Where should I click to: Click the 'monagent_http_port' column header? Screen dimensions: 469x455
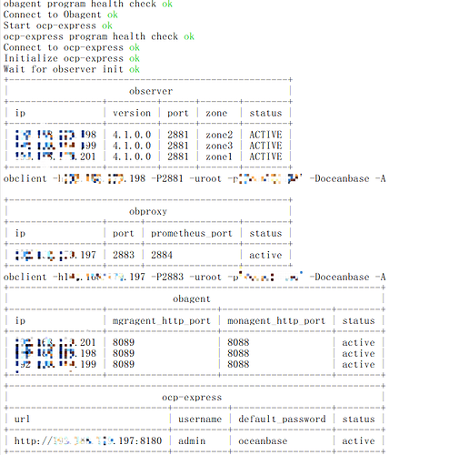click(276, 320)
